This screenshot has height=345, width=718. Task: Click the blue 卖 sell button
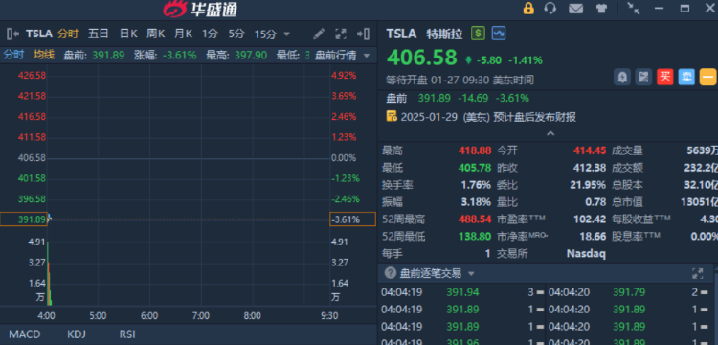click(x=686, y=77)
